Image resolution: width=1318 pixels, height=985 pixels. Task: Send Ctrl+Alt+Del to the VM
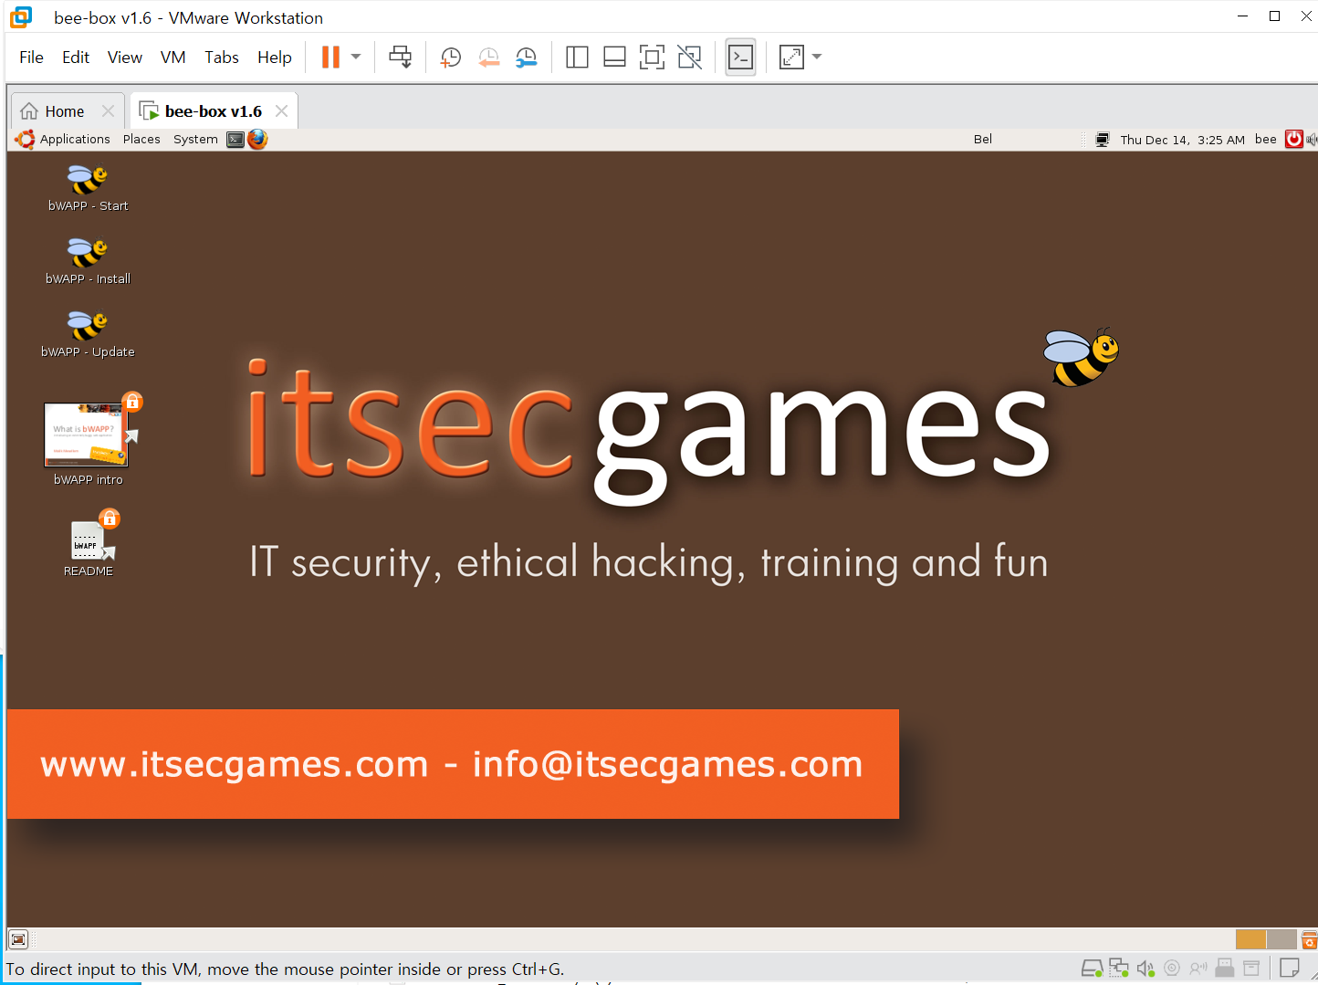[x=400, y=57]
